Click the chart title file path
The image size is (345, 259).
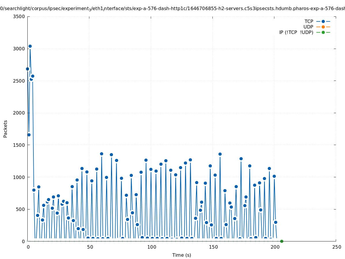172,9
